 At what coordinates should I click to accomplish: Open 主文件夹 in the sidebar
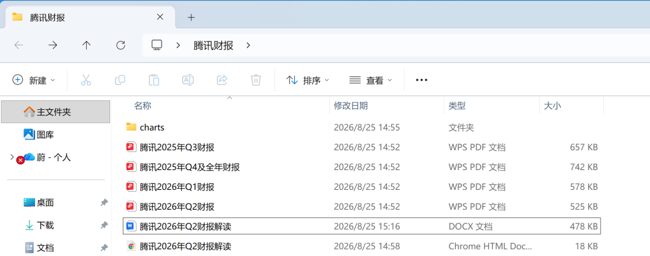[x=55, y=112]
